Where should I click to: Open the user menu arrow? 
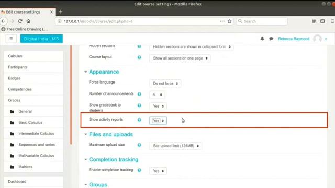326,39
